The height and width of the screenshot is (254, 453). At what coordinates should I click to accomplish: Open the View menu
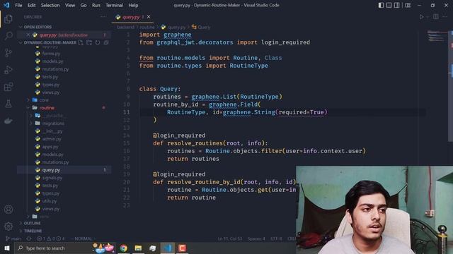(70, 5)
